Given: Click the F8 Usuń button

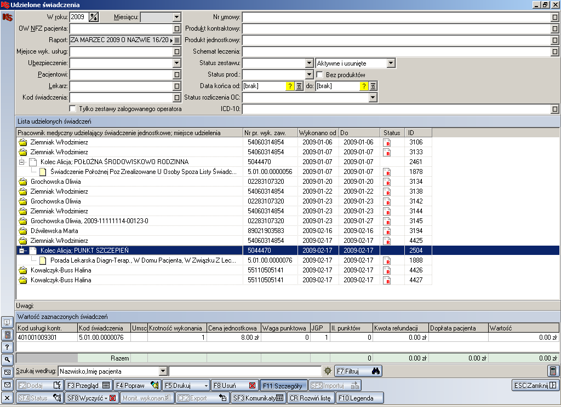Looking at the screenshot, I should click(234, 385).
